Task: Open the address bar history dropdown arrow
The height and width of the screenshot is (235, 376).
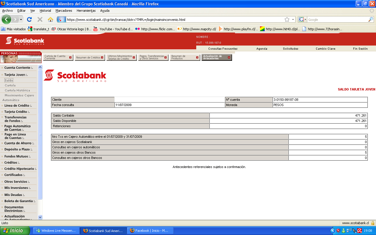Action: (293, 20)
